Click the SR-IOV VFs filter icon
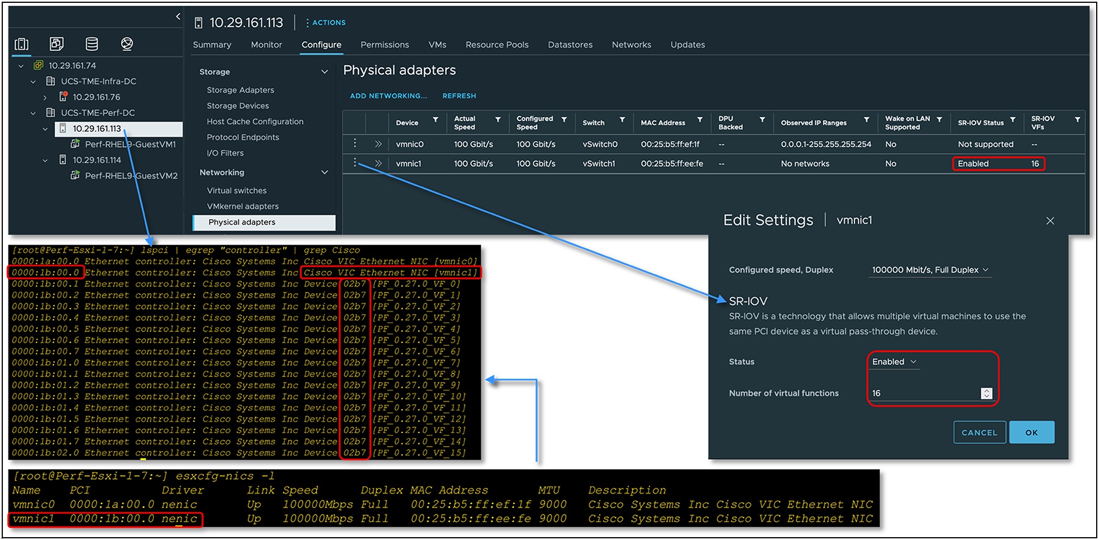This screenshot has width=1099, height=540. [x=1077, y=120]
